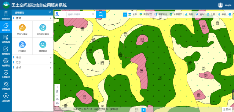Select the 测量 measure tool
Screen dimensions: 234x112
point(189,14)
